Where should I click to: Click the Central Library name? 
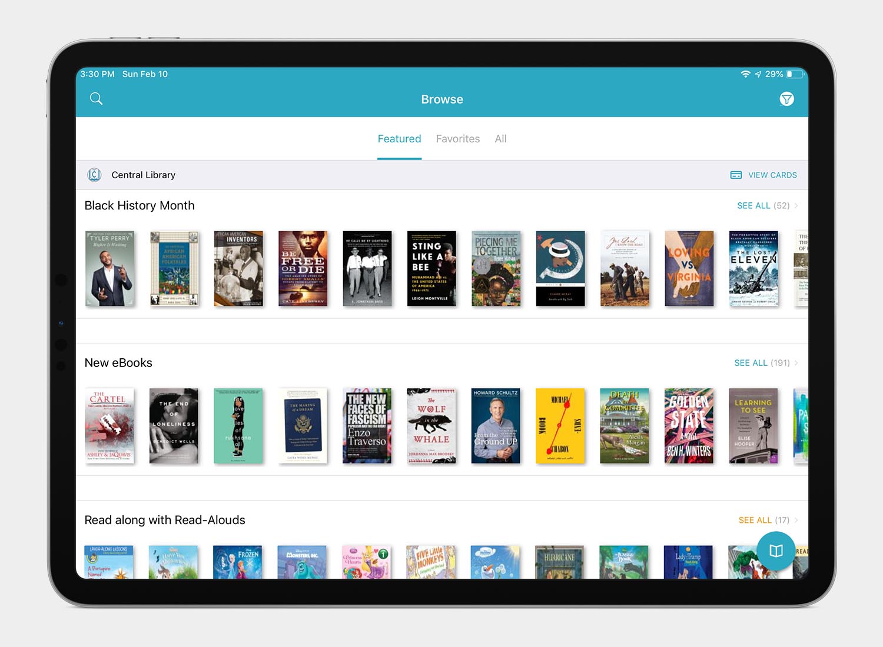click(x=144, y=175)
